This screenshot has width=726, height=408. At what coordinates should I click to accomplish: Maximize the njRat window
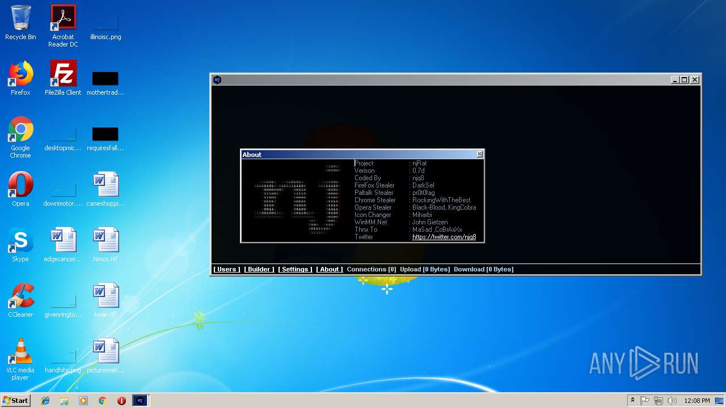click(x=685, y=80)
